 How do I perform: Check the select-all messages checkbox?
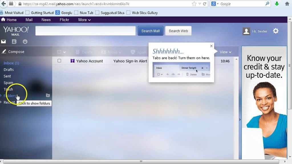coord(59,52)
